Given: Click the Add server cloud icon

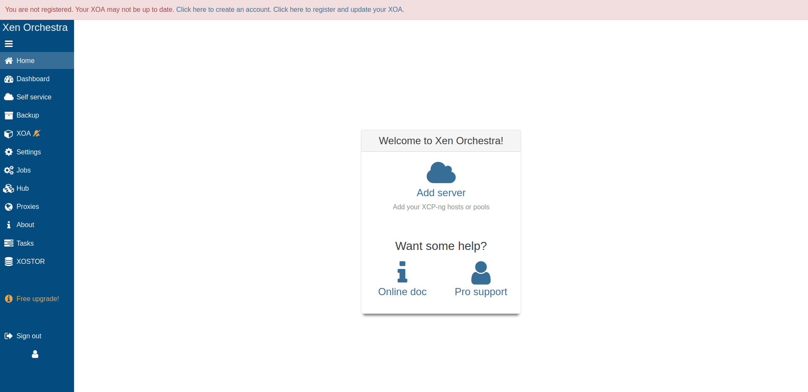Looking at the screenshot, I should pos(441,173).
